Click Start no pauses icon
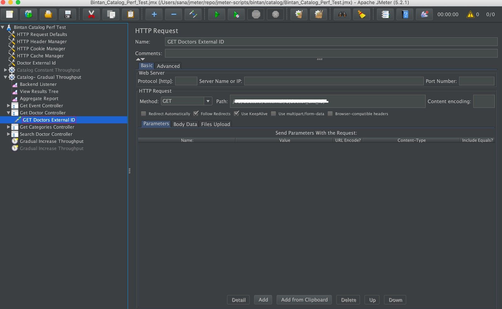This screenshot has height=309, width=502. pyautogui.click(x=236, y=14)
